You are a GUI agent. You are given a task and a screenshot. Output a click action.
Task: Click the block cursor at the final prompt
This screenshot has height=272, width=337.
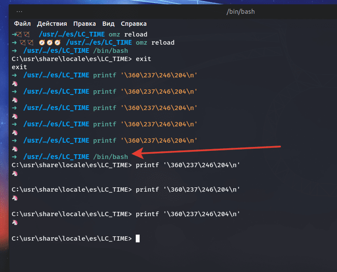(137, 238)
